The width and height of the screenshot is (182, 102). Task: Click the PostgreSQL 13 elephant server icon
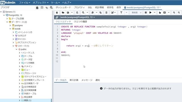7,15
